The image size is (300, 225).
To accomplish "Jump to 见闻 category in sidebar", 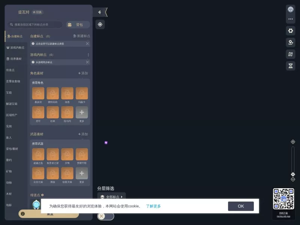I will point(9,126).
